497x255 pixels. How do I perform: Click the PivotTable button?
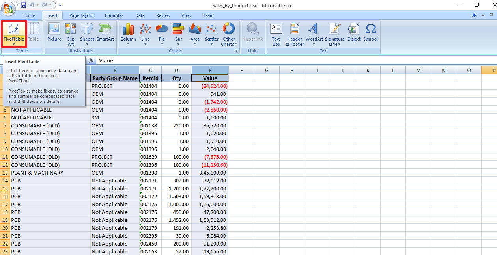point(14,34)
